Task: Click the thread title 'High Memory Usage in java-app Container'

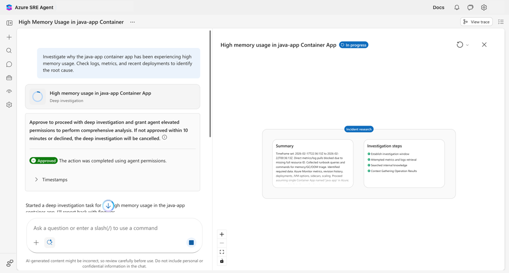Action: pyautogui.click(x=71, y=22)
